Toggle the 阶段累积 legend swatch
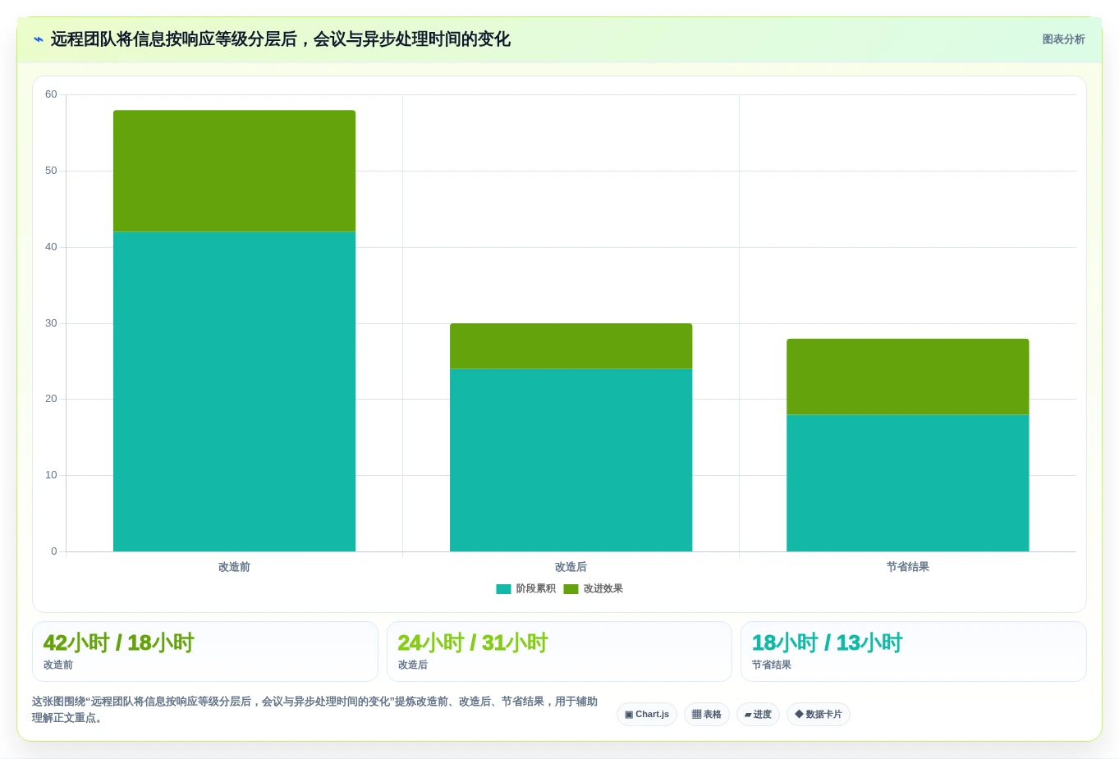This screenshot has width=1119, height=759. pyautogui.click(x=503, y=589)
